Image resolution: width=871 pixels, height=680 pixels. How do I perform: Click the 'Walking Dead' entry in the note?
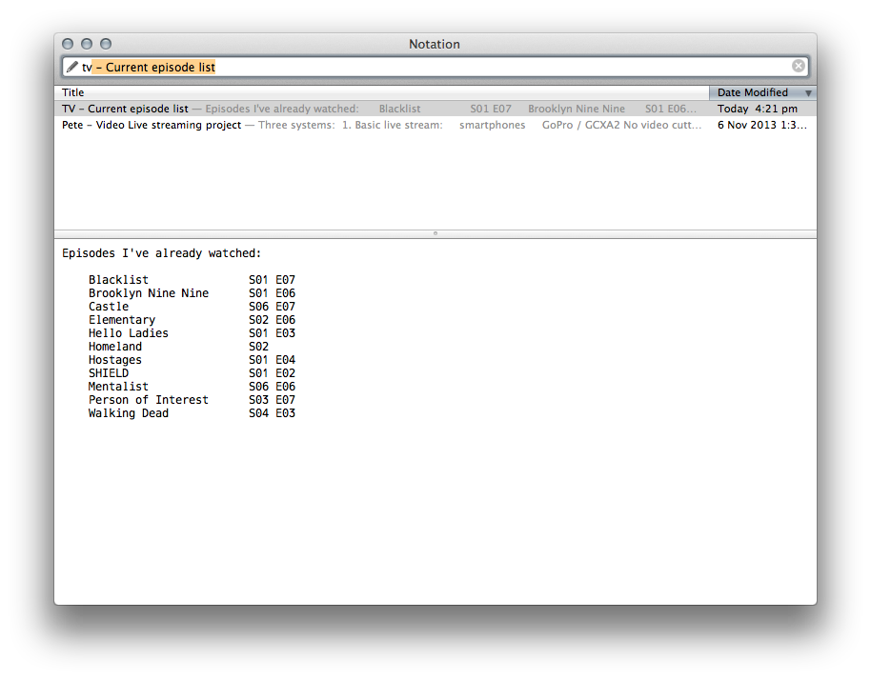click(x=129, y=413)
